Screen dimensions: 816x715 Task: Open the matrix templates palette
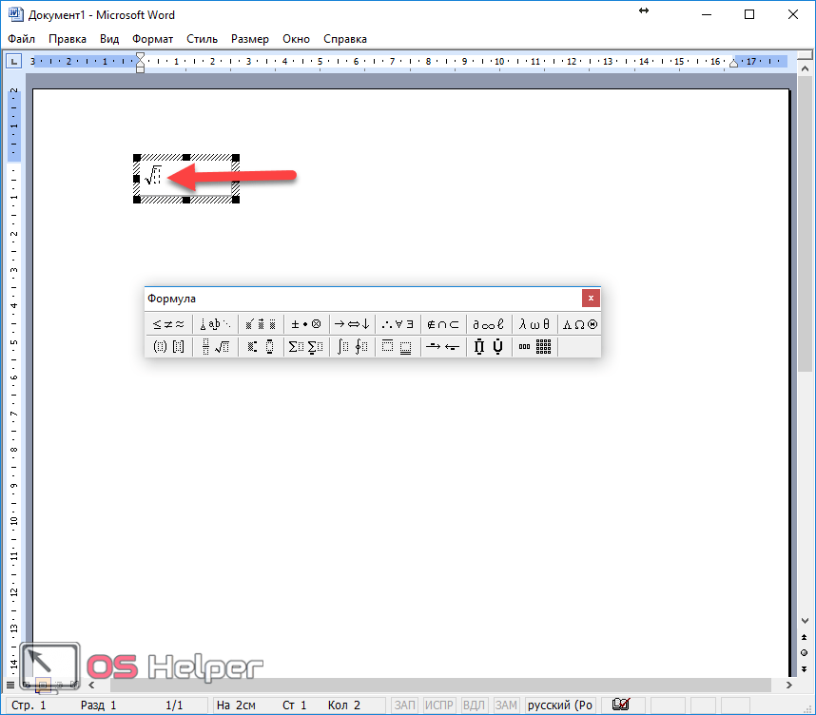pyautogui.click(x=535, y=347)
